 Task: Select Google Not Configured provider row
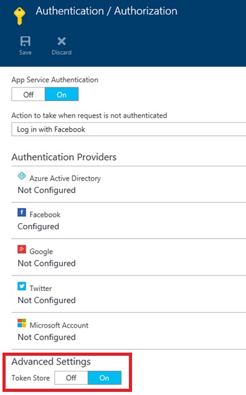coord(129,257)
